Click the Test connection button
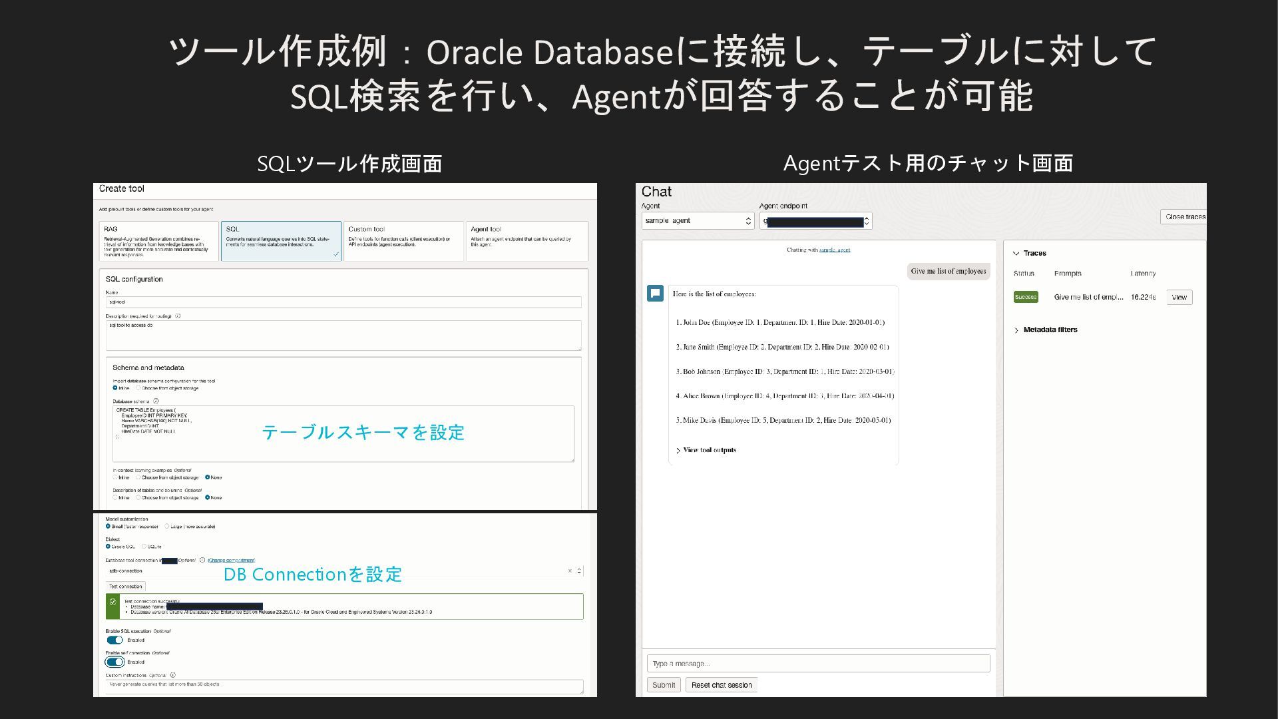Image resolution: width=1278 pixels, height=719 pixels. point(125,587)
